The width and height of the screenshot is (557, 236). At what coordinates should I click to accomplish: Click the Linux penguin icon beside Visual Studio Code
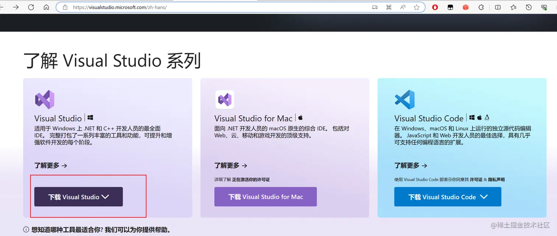[x=487, y=118]
